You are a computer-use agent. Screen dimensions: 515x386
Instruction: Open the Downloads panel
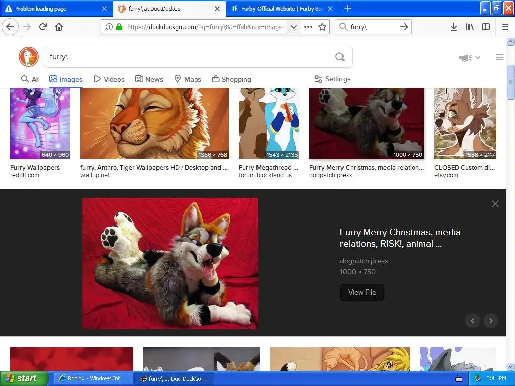point(454,27)
